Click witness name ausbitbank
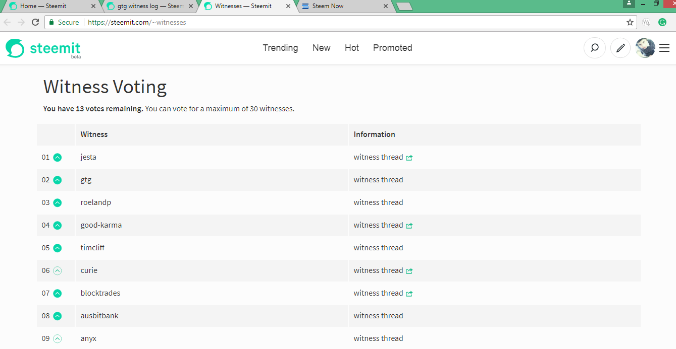The height and width of the screenshot is (349, 676). (x=99, y=316)
